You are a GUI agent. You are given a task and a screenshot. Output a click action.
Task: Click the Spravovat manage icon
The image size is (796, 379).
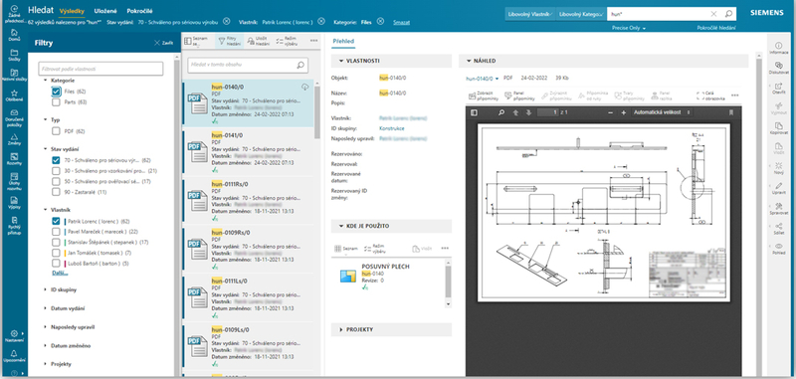tap(779, 208)
